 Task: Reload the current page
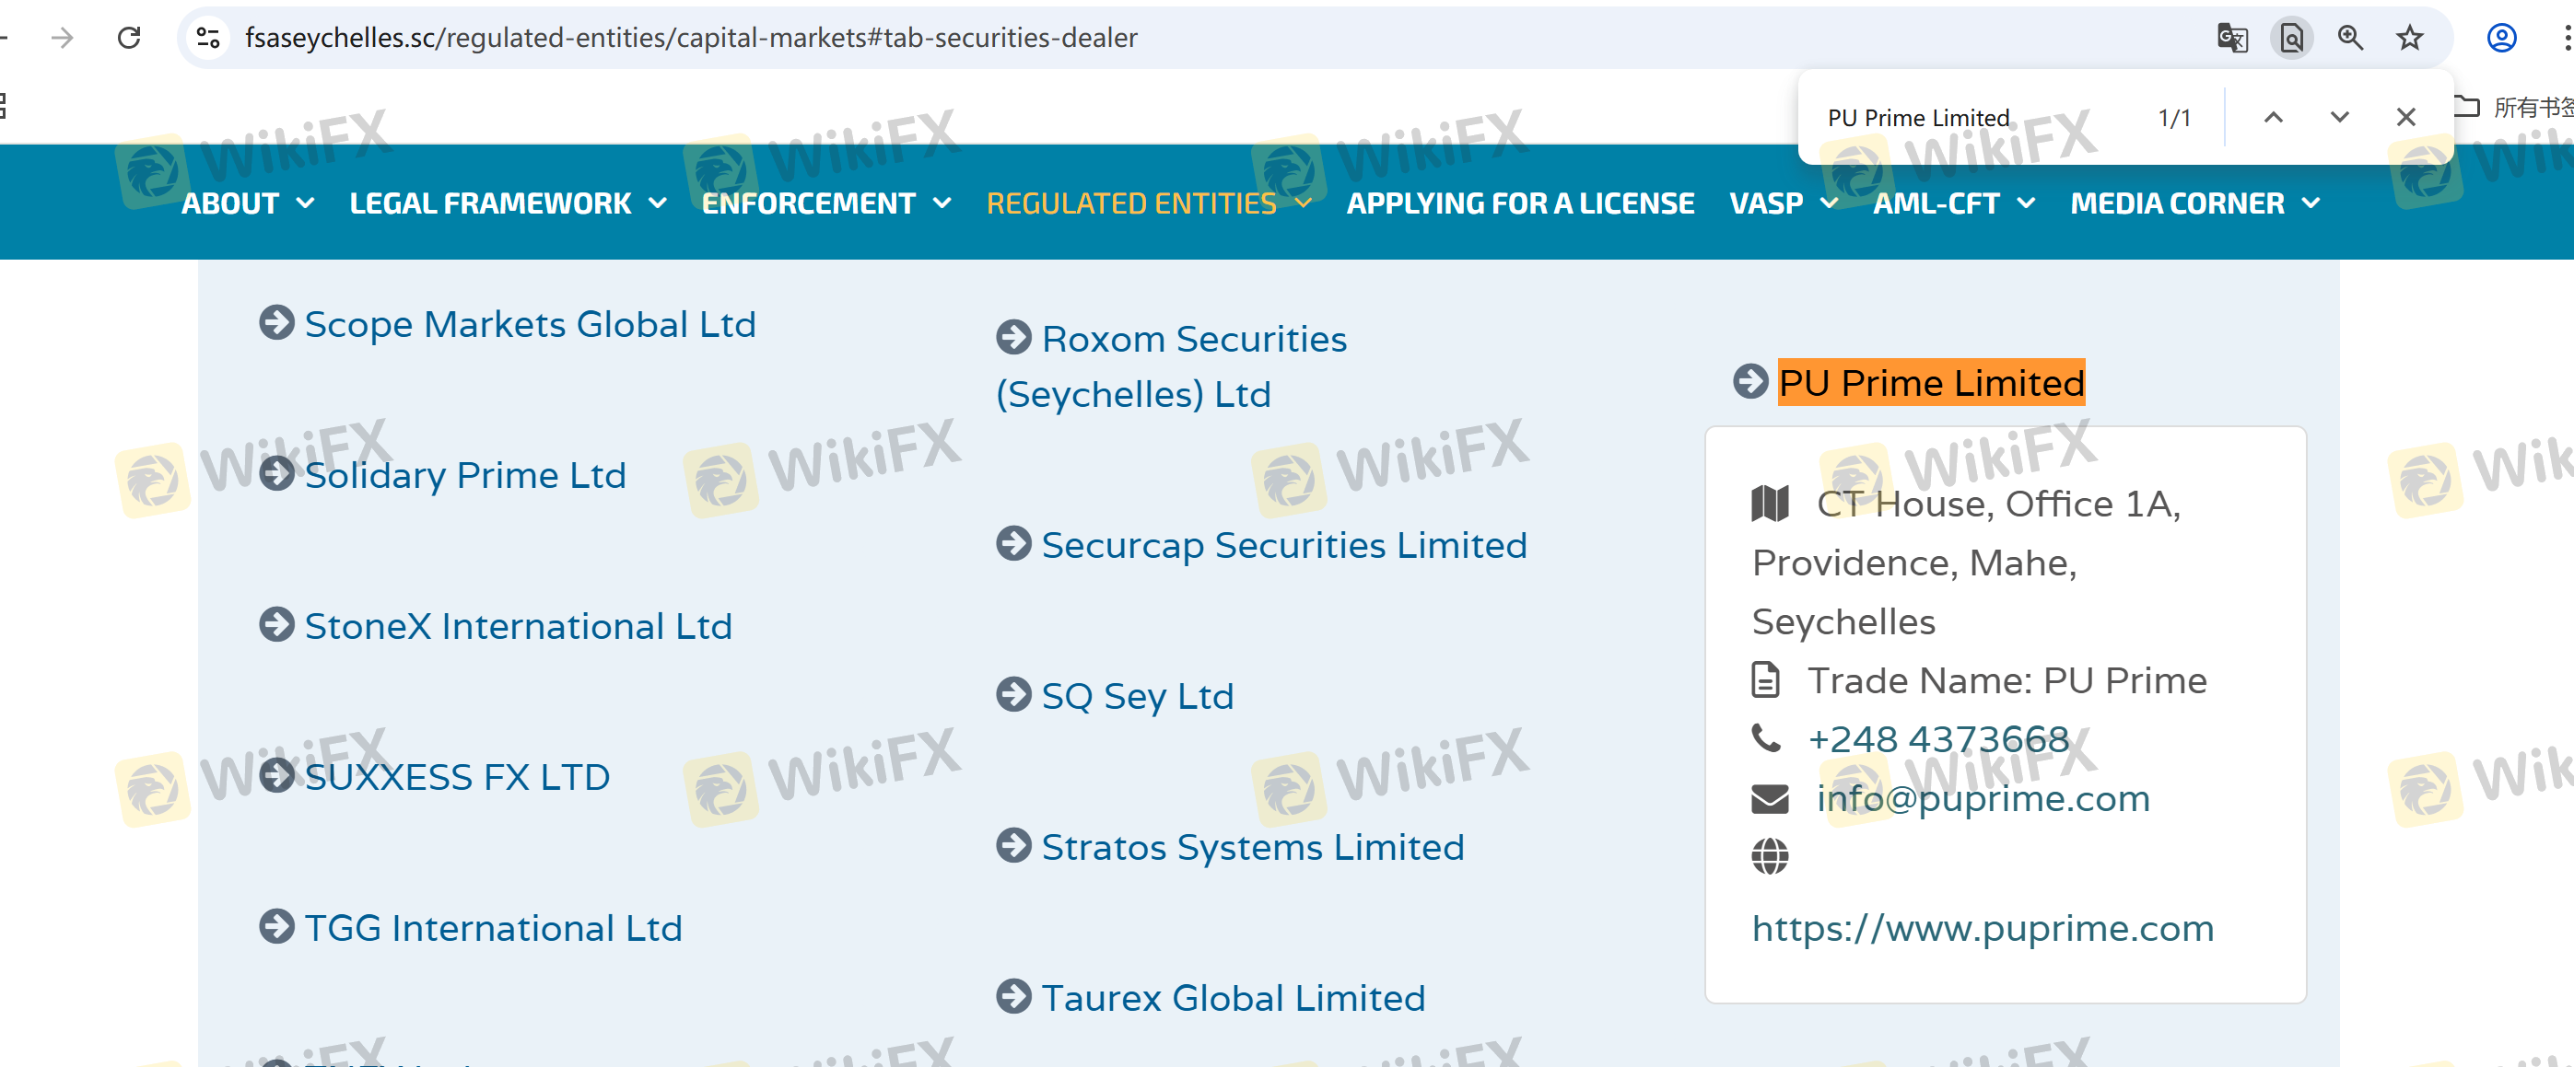click(x=129, y=38)
